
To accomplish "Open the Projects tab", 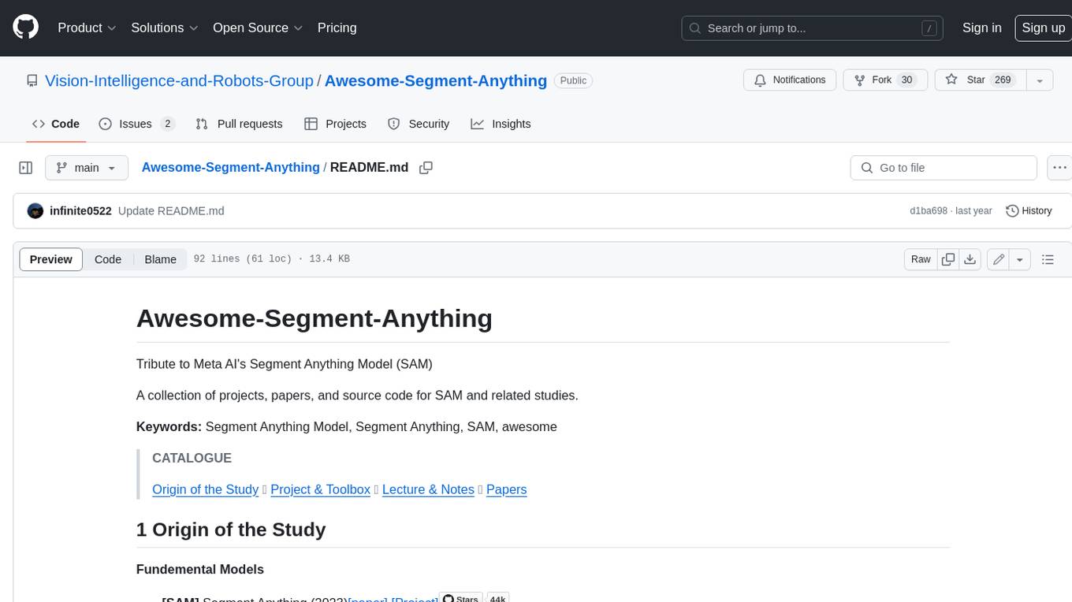I will [x=335, y=124].
